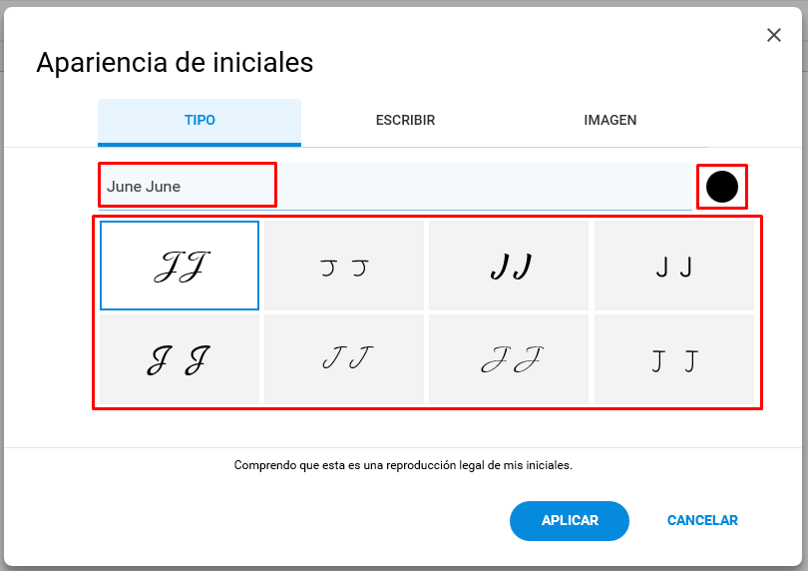The image size is (808, 571).
Task: Pick the light slanted thin JJ, bottom row
Action: point(344,359)
